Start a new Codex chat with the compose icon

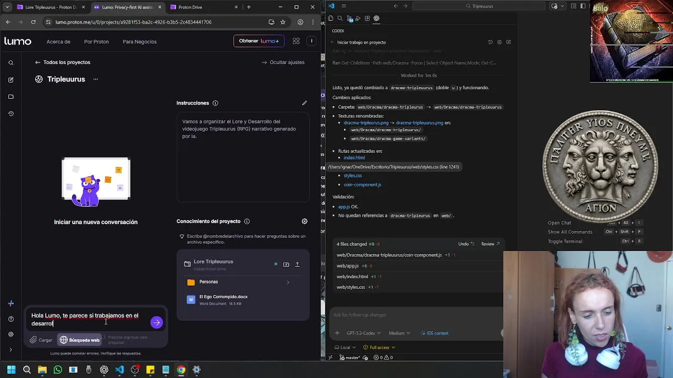pyautogui.click(x=508, y=42)
